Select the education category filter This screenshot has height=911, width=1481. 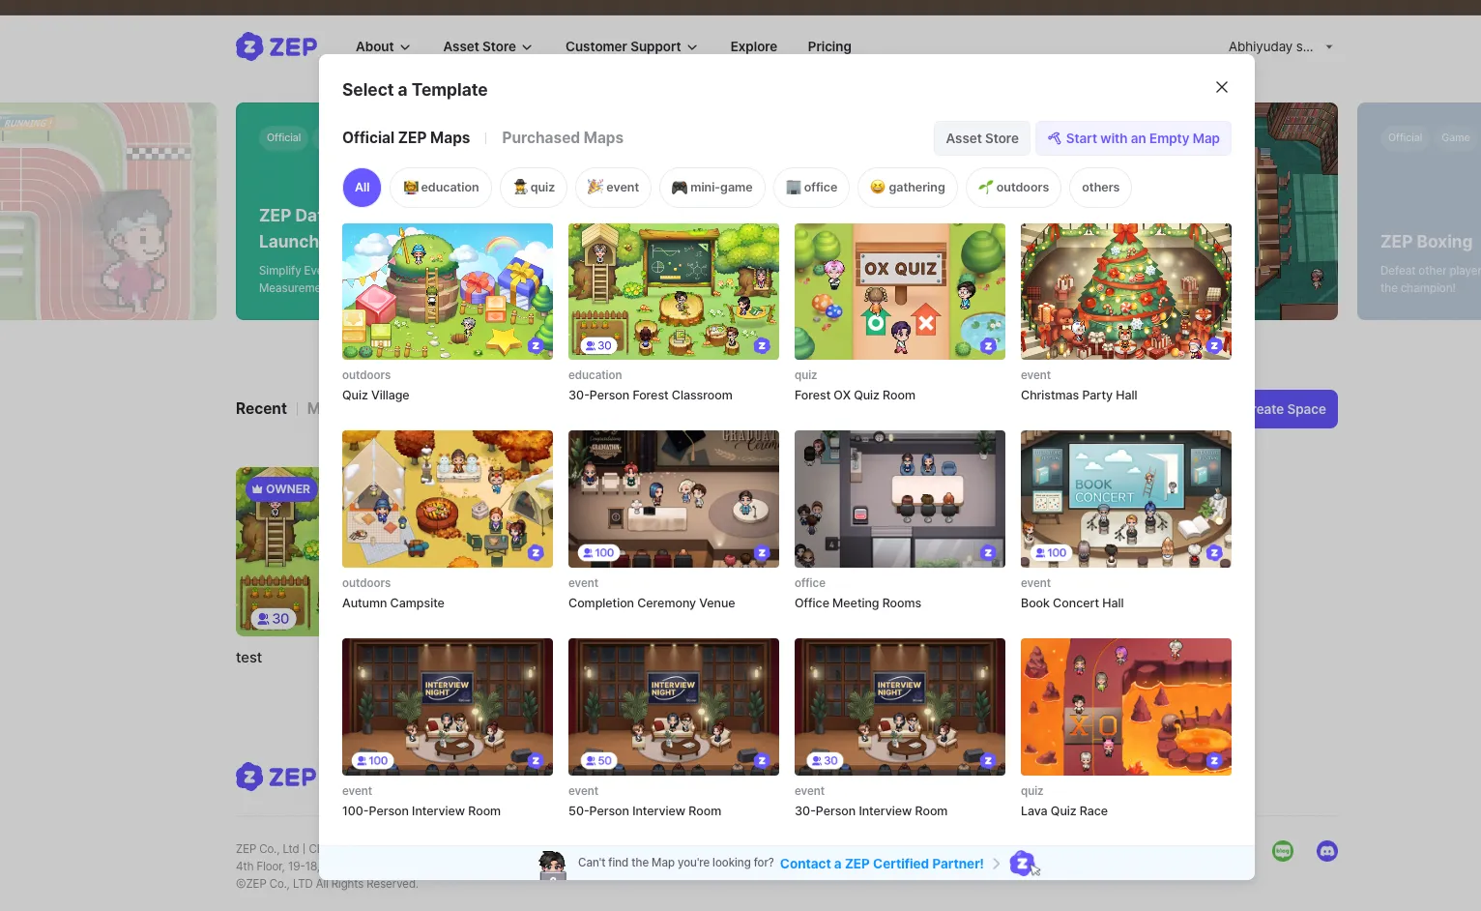[441, 188]
